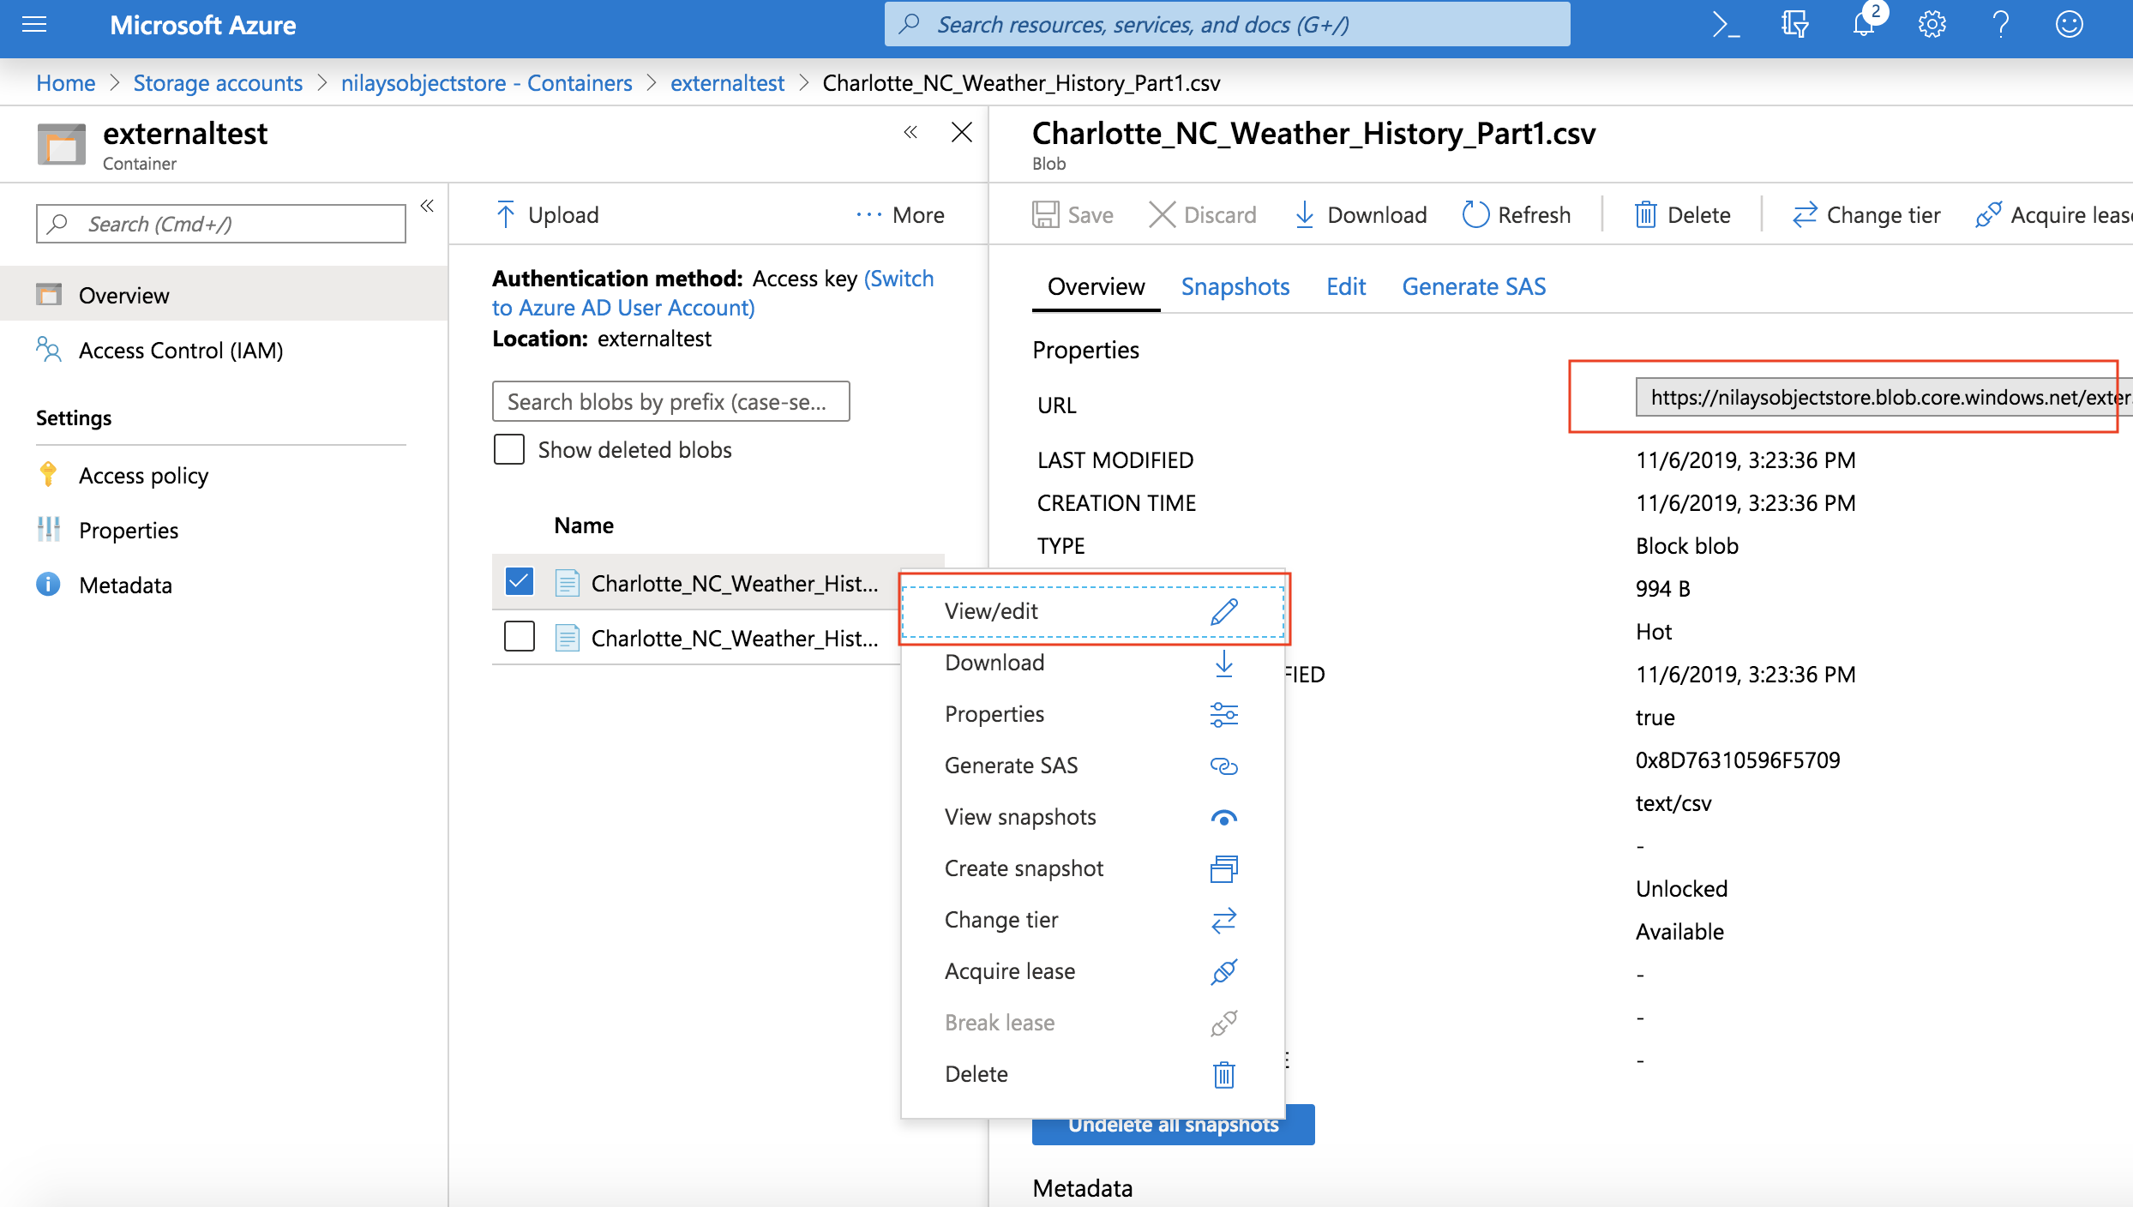Expand the More toolbar options

[900, 214]
